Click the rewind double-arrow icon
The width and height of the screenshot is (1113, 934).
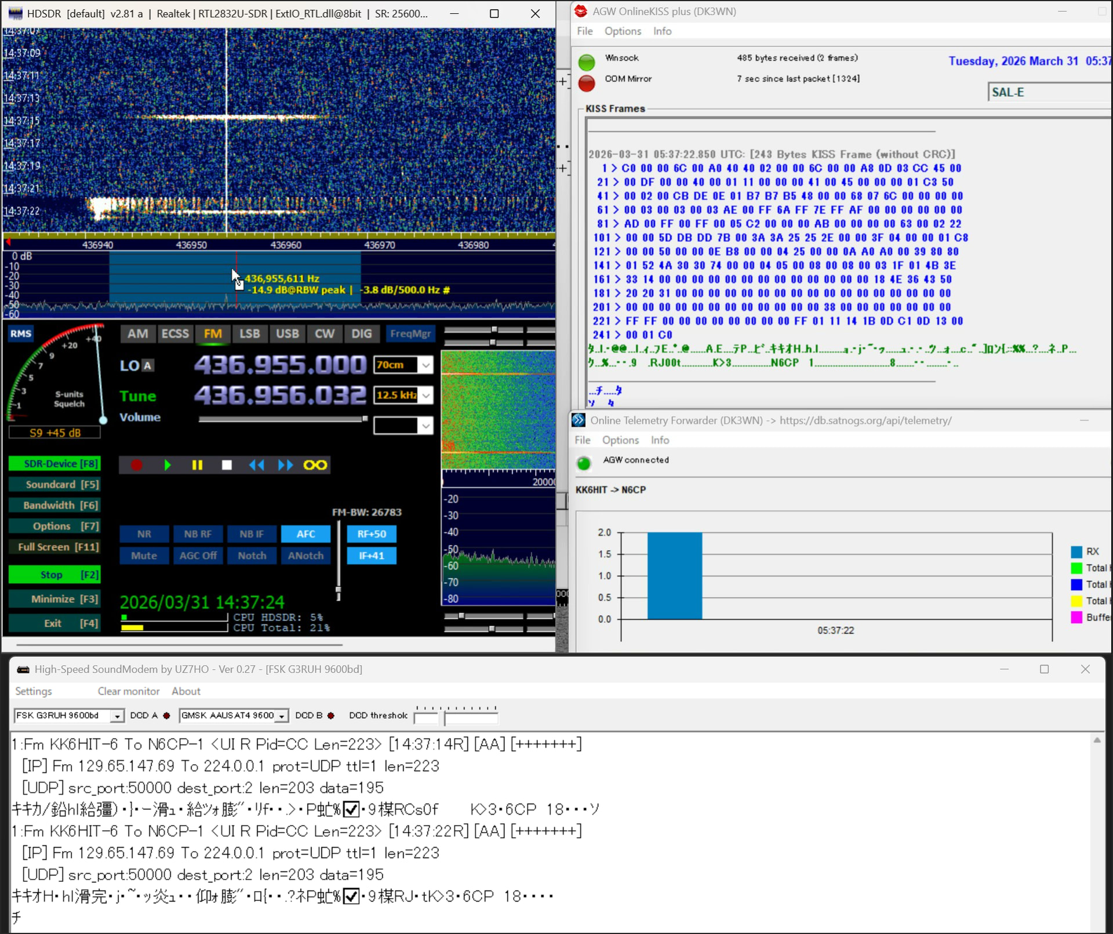[256, 465]
